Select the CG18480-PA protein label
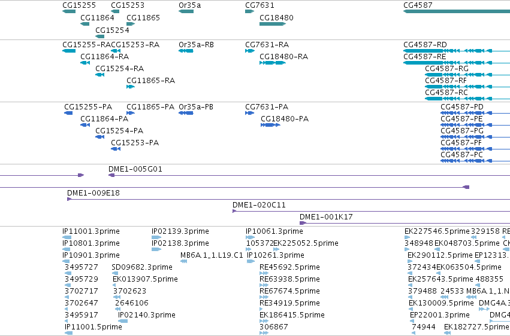This screenshot has height=336, width=510. 285,119
